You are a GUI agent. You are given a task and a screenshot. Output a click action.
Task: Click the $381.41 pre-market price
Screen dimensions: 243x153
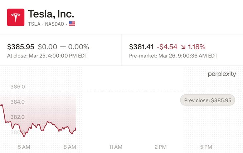point(141,47)
